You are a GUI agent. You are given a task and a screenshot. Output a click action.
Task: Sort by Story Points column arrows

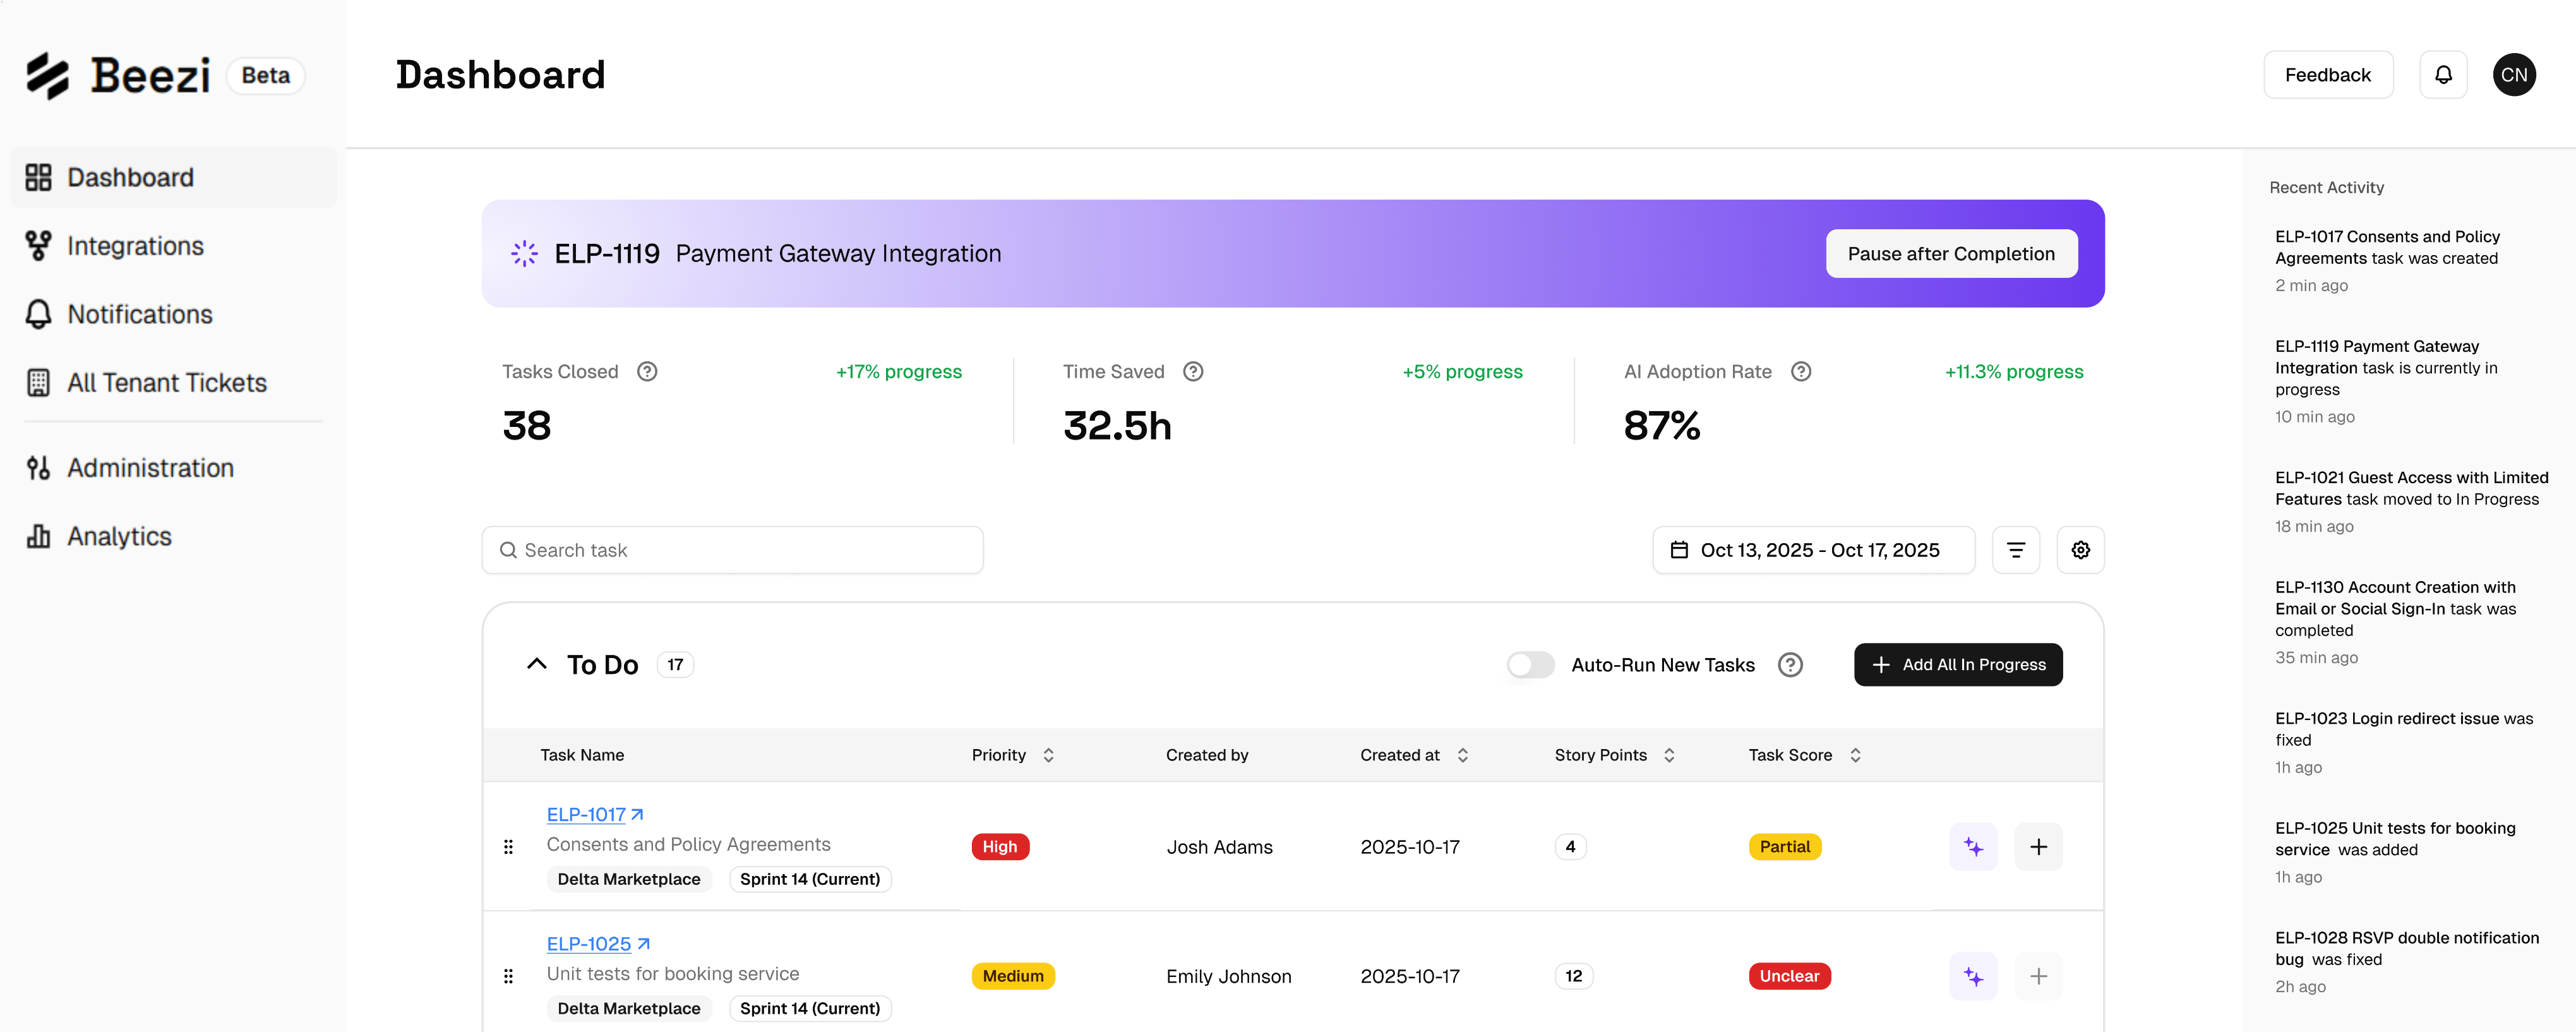pyautogui.click(x=1668, y=755)
